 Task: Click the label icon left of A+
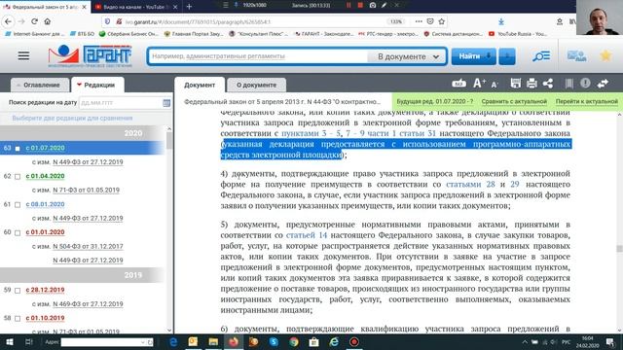tap(458, 84)
